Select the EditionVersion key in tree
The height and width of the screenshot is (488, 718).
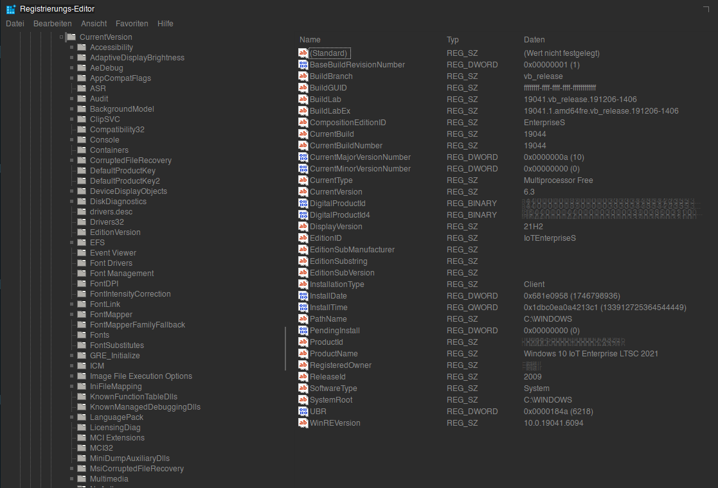coord(115,232)
